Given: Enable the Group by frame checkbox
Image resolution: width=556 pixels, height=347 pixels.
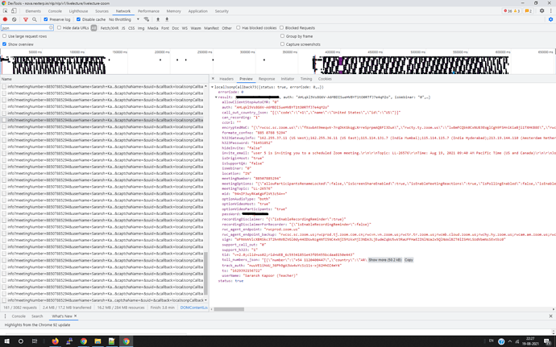Looking at the screenshot, I should coord(282,36).
